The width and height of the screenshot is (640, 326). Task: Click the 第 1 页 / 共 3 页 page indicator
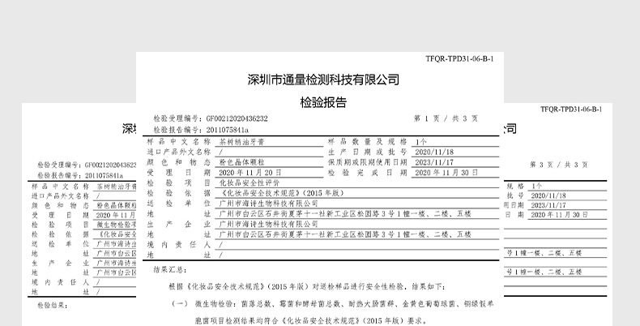446,118
